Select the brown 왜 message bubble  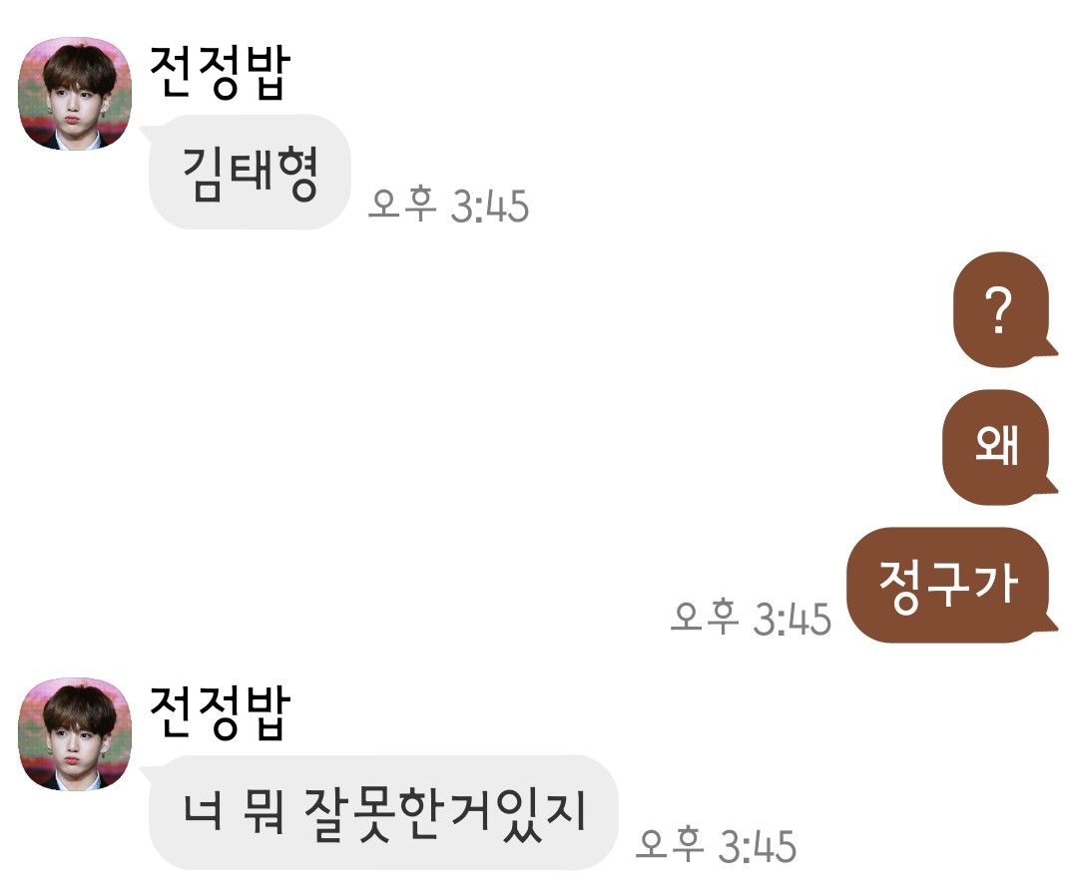(x=996, y=447)
